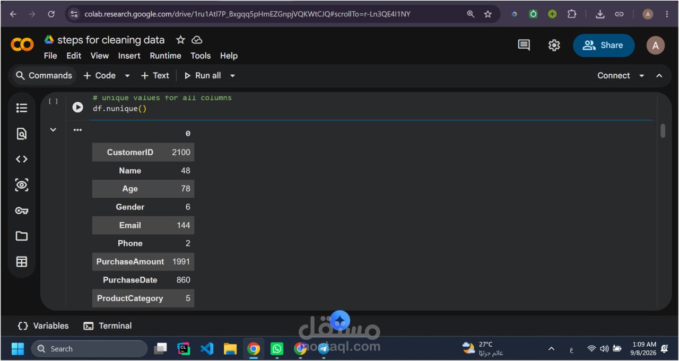Star the notebook
679x361 pixels.
[180, 40]
